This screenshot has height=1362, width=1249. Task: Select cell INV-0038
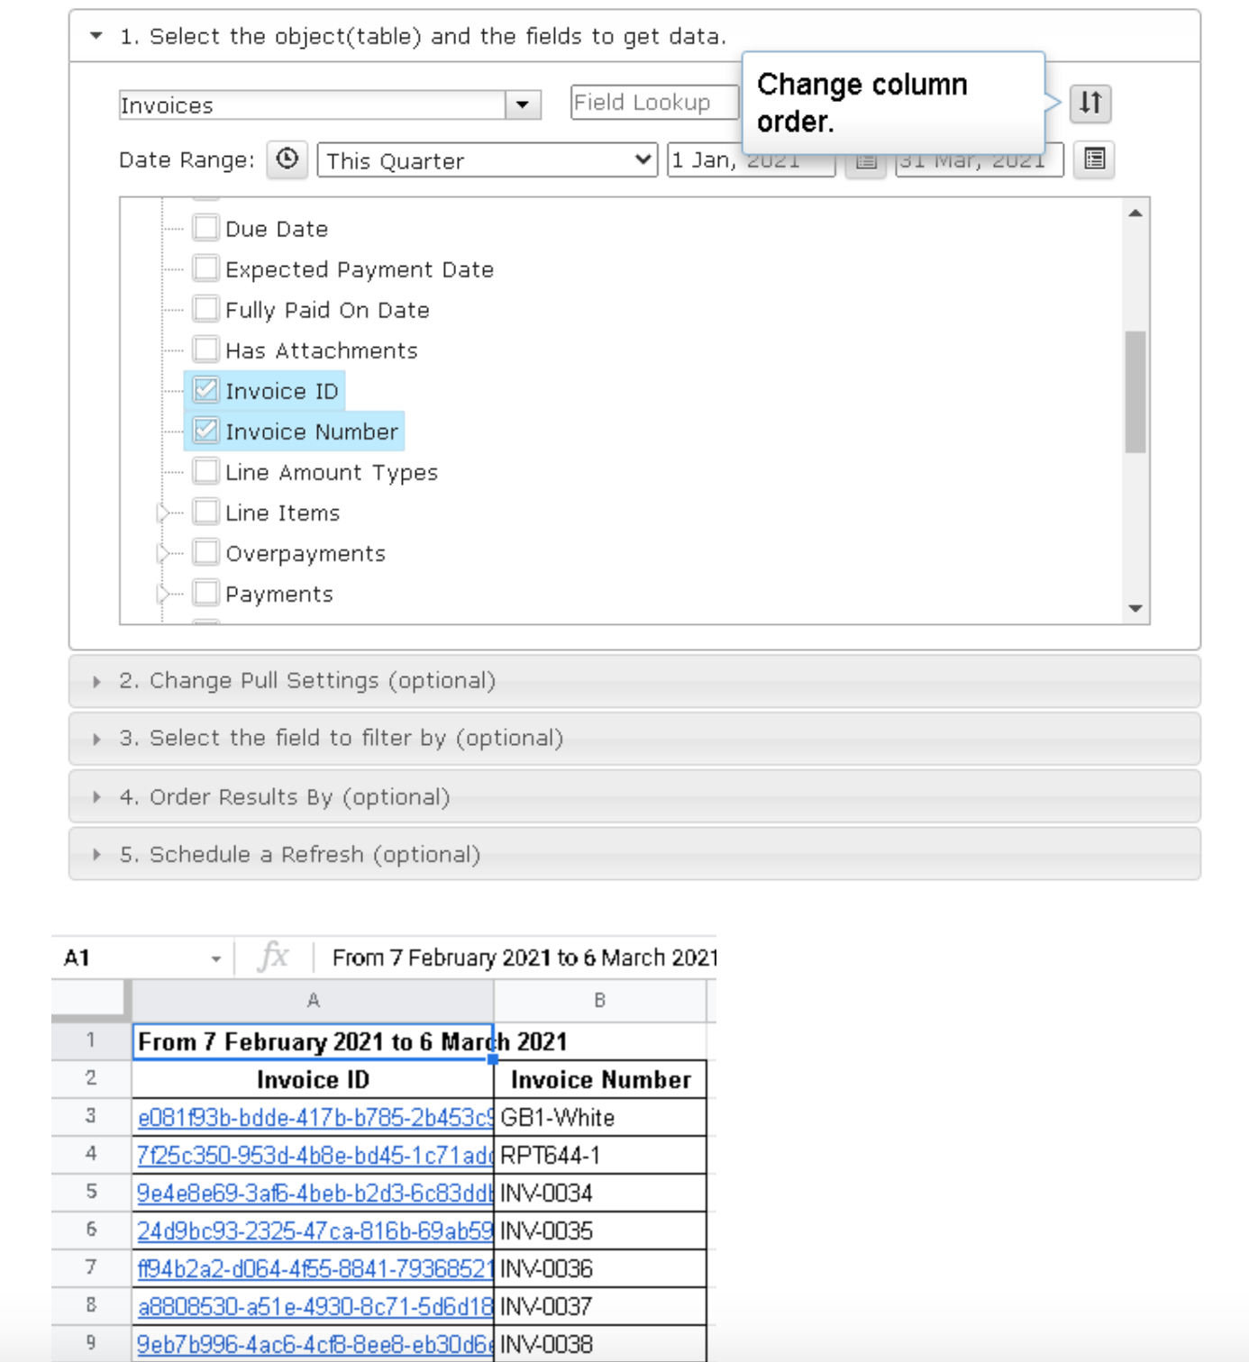pos(600,1344)
